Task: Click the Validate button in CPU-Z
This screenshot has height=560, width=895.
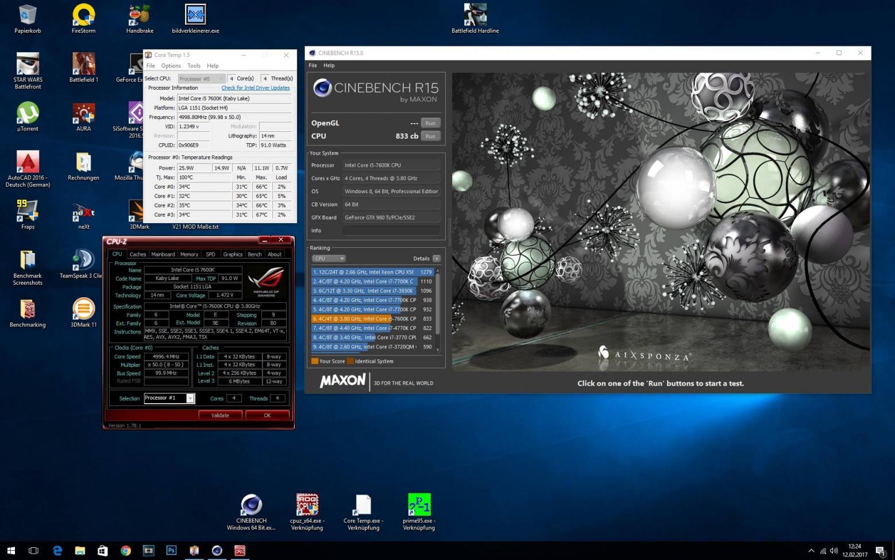Action: pyautogui.click(x=220, y=415)
